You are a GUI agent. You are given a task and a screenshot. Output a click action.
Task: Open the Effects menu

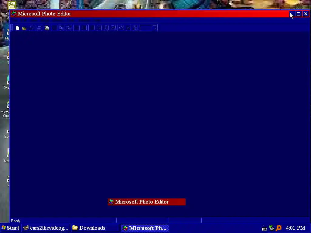coord(58,20)
